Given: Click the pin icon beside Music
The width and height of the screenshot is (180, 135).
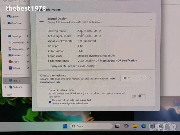Looking at the screenshot, I should tap(28, 62).
